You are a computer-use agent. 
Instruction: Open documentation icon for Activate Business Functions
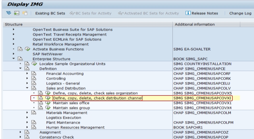(20, 49)
